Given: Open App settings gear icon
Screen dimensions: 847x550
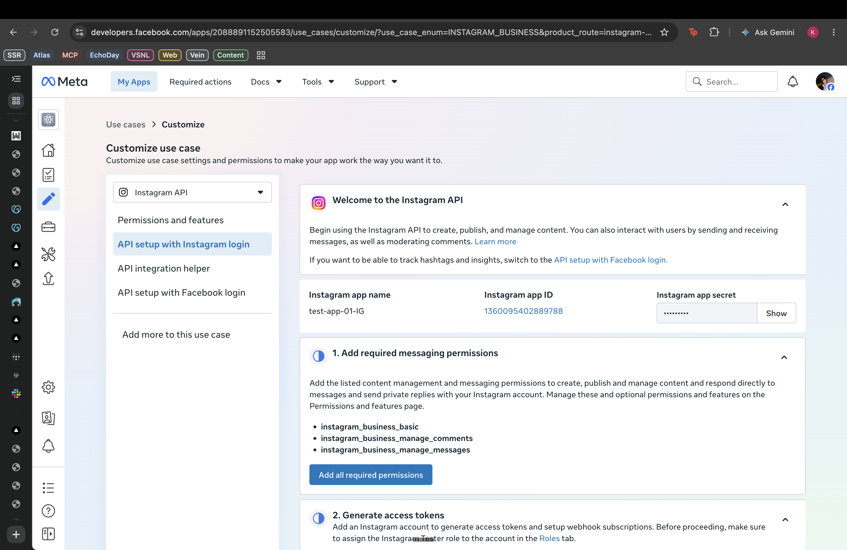Looking at the screenshot, I should point(48,387).
